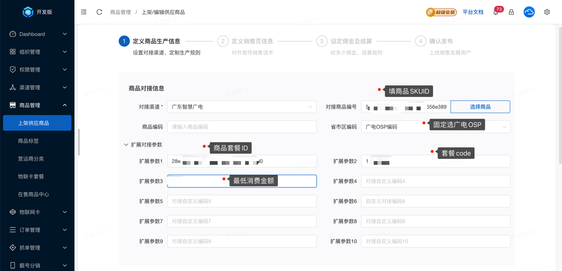Click the lock screen icon
Screen dimensions: 562x271
tap(511, 12)
